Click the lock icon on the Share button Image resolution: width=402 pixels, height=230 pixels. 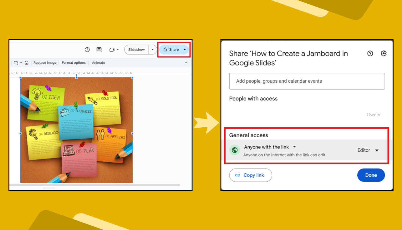[165, 49]
